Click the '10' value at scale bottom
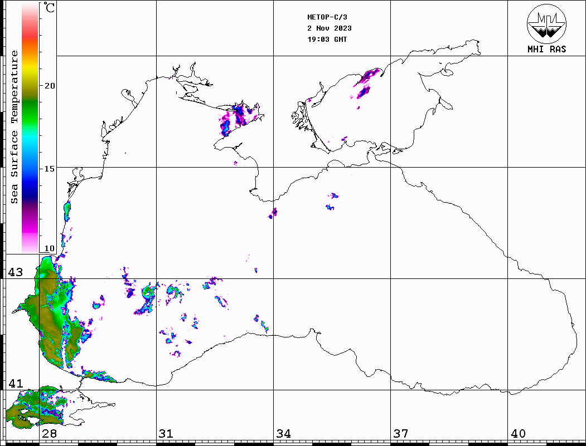The width and height of the screenshot is (586, 446). click(49, 248)
